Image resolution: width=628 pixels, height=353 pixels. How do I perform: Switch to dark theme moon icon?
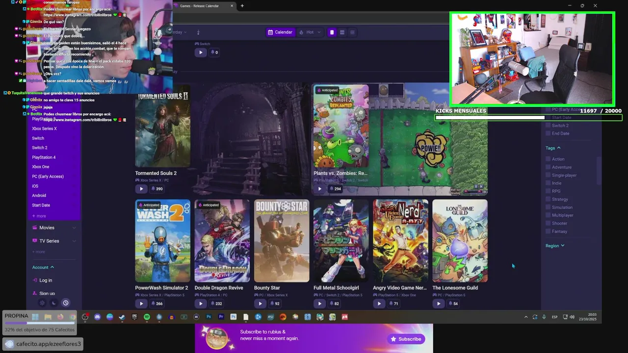point(54,303)
